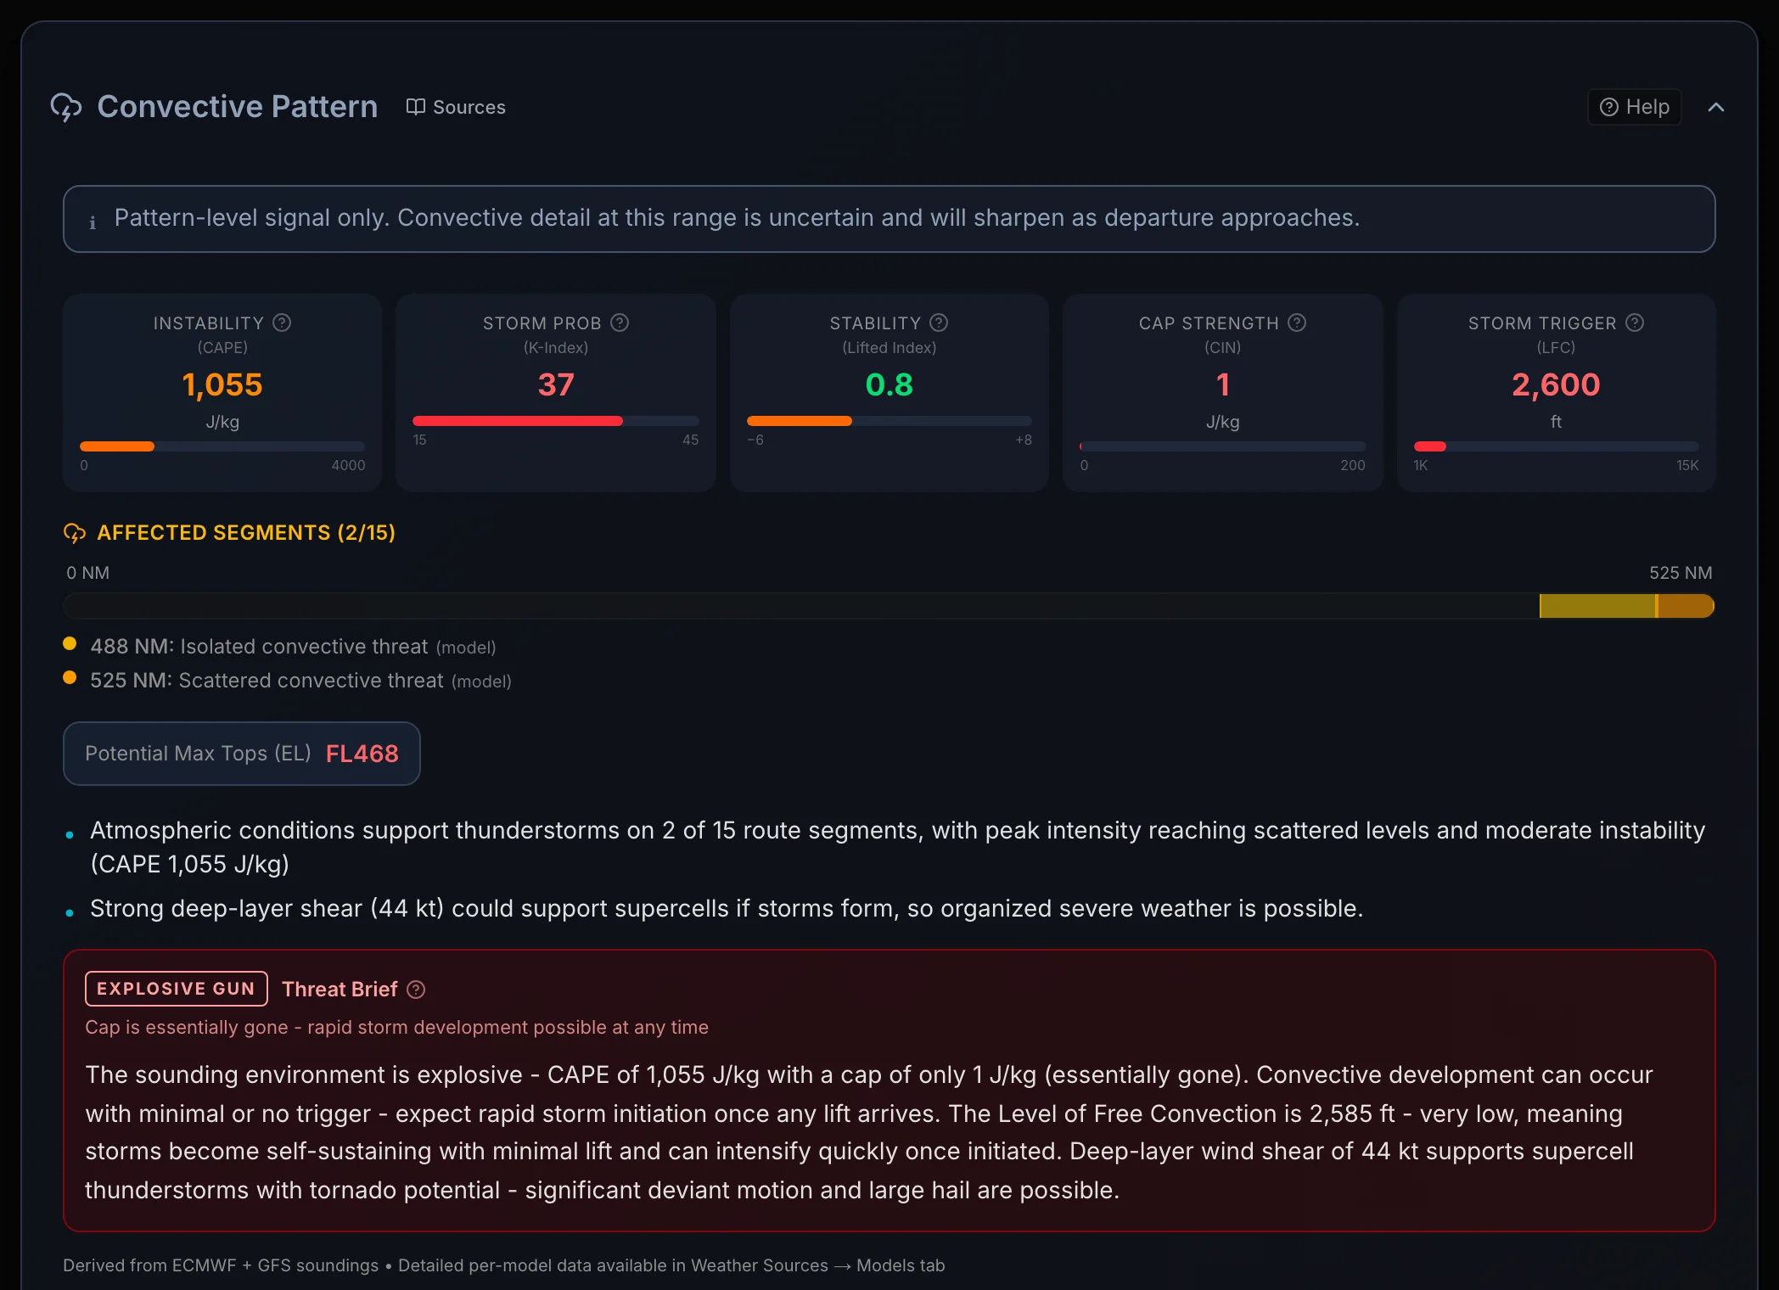The width and height of the screenshot is (1779, 1290).
Task: Select 525 NM scattered convective threat row
Action: coord(288,681)
